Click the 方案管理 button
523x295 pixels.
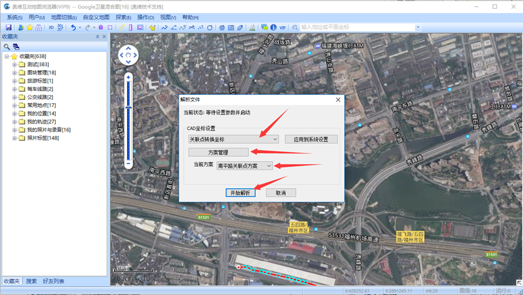coord(218,152)
